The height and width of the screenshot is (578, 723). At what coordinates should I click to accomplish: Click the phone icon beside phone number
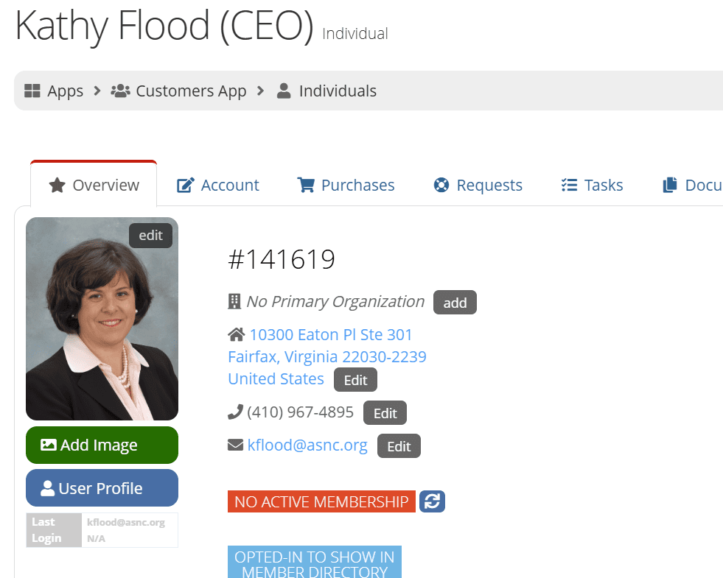click(x=236, y=412)
